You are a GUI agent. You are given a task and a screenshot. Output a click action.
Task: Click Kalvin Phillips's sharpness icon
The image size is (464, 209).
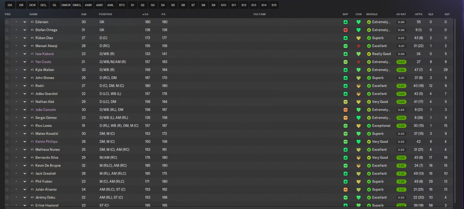tap(345, 142)
